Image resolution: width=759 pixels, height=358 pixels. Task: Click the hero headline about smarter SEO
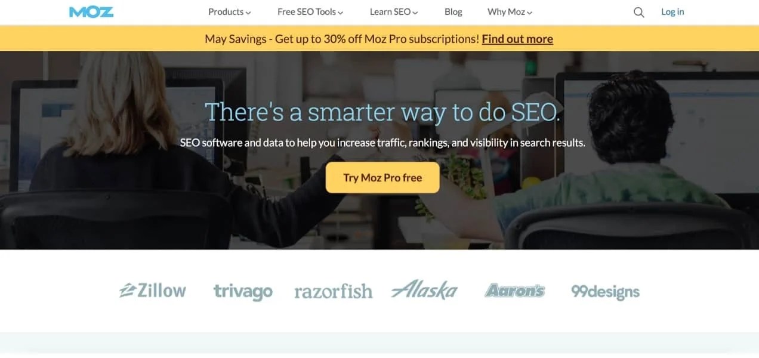click(x=382, y=112)
